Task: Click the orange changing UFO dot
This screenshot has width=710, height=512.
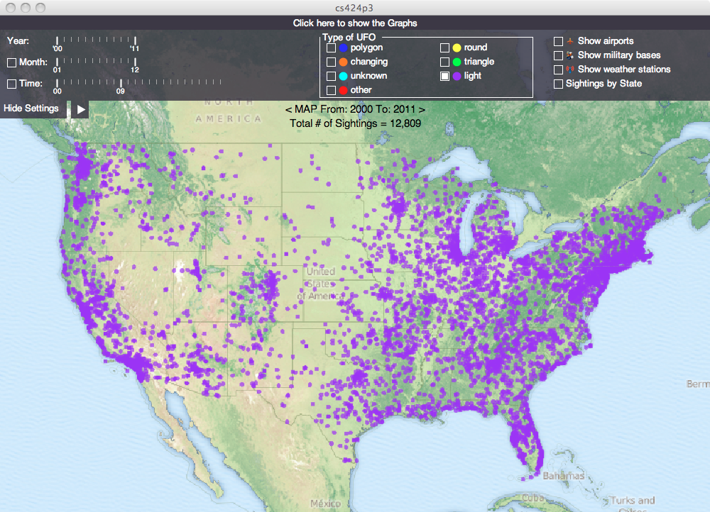Action: click(x=343, y=62)
